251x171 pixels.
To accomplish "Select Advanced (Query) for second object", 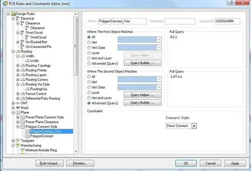I will pyautogui.click(x=89, y=103).
